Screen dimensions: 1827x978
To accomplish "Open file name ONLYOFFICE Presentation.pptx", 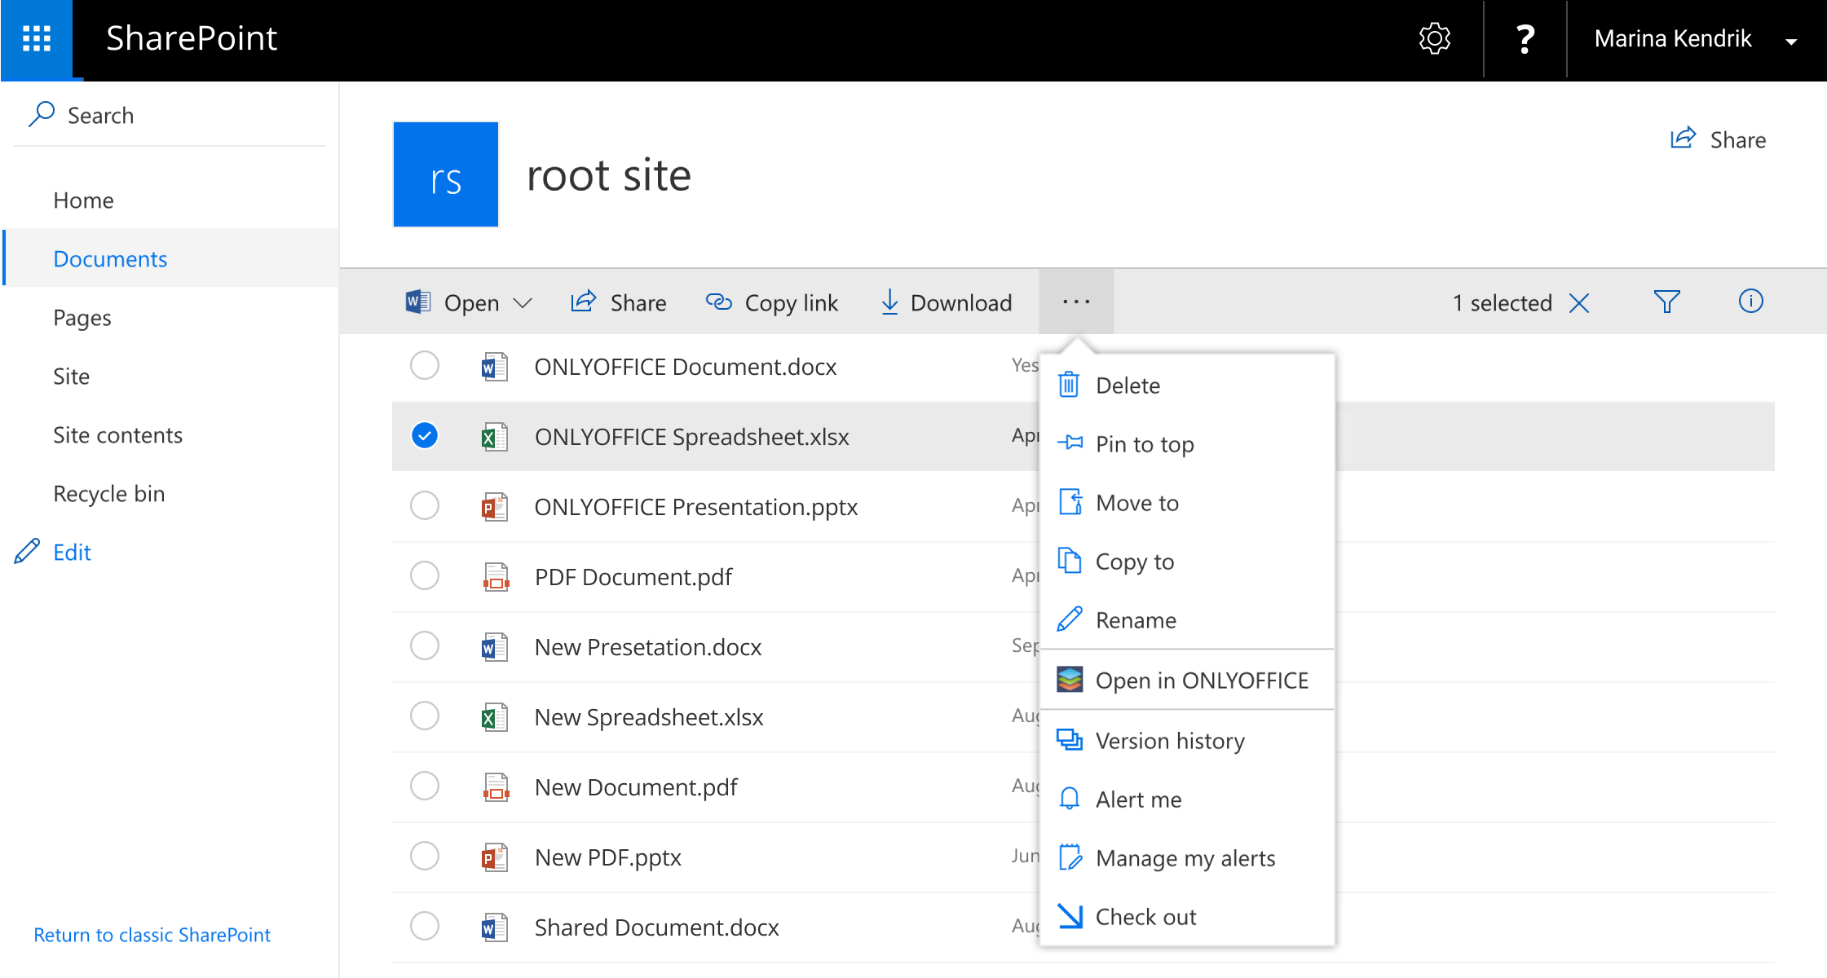I will (x=696, y=507).
